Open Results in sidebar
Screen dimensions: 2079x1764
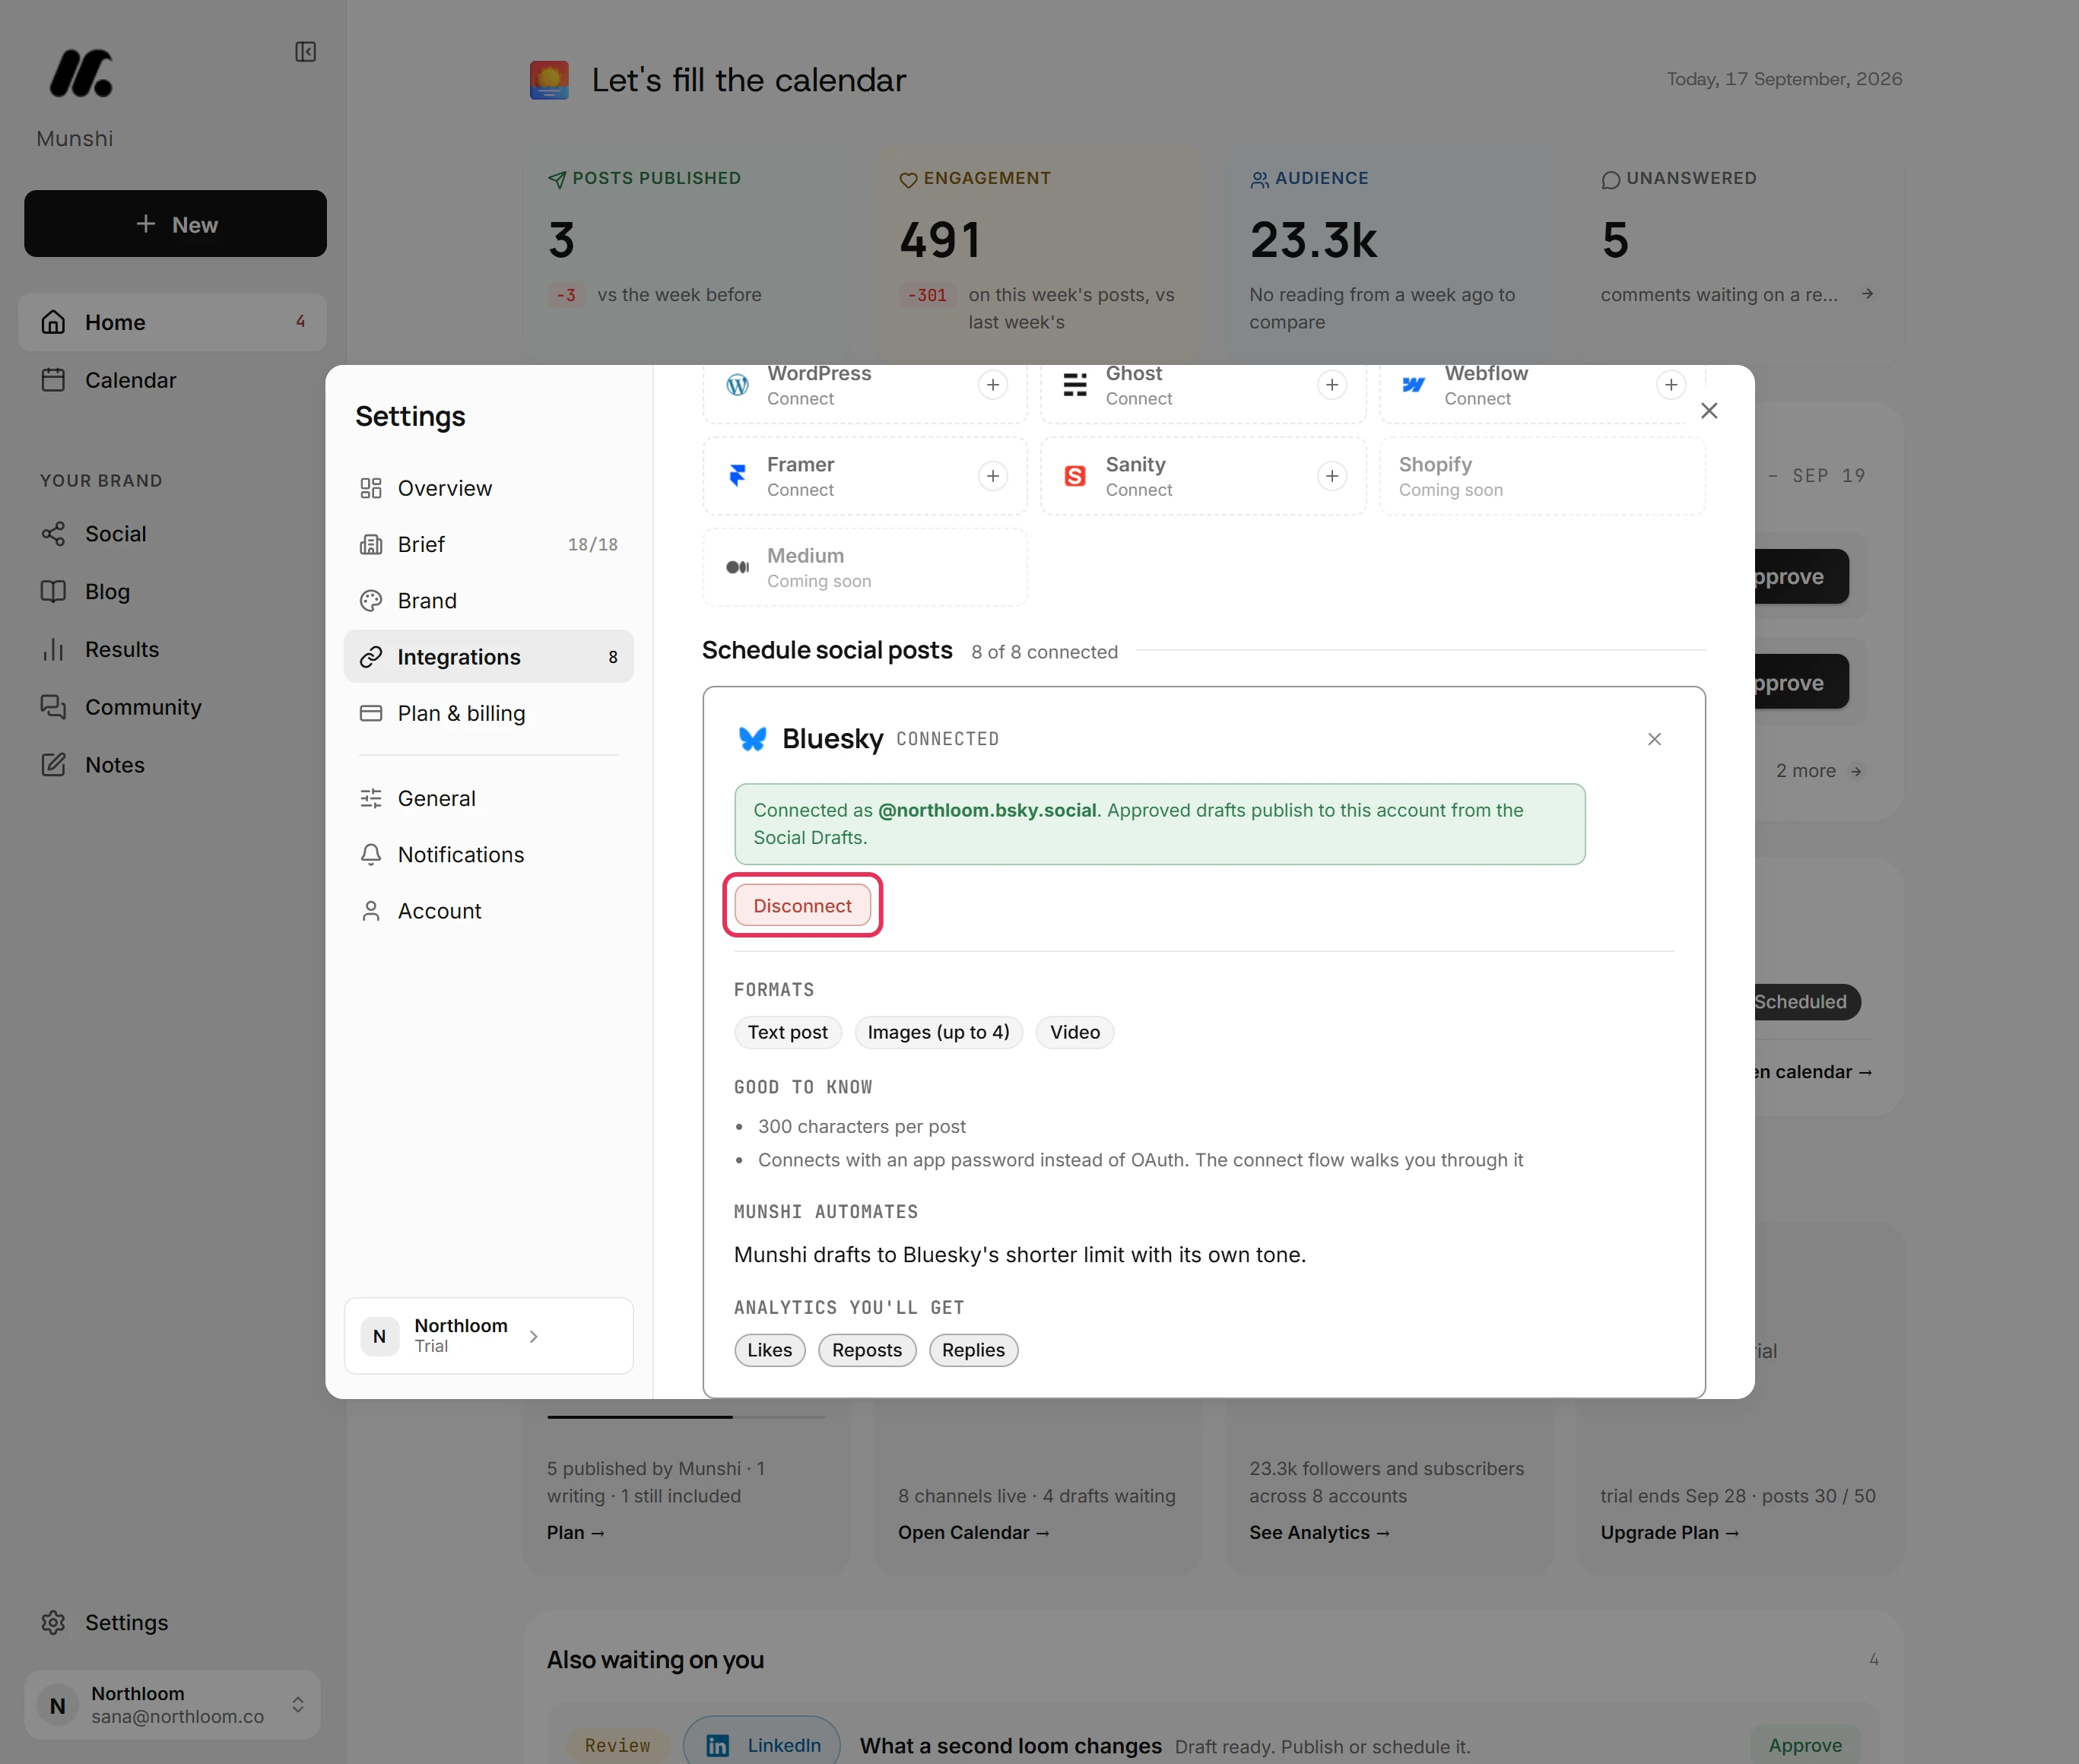[x=172, y=650]
